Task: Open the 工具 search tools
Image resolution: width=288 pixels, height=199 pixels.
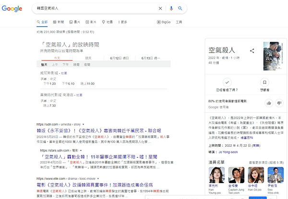Action: [179, 22]
